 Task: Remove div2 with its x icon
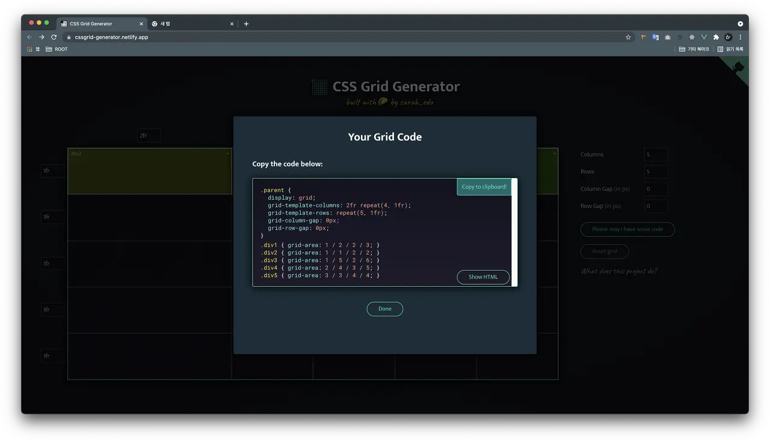tap(227, 153)
